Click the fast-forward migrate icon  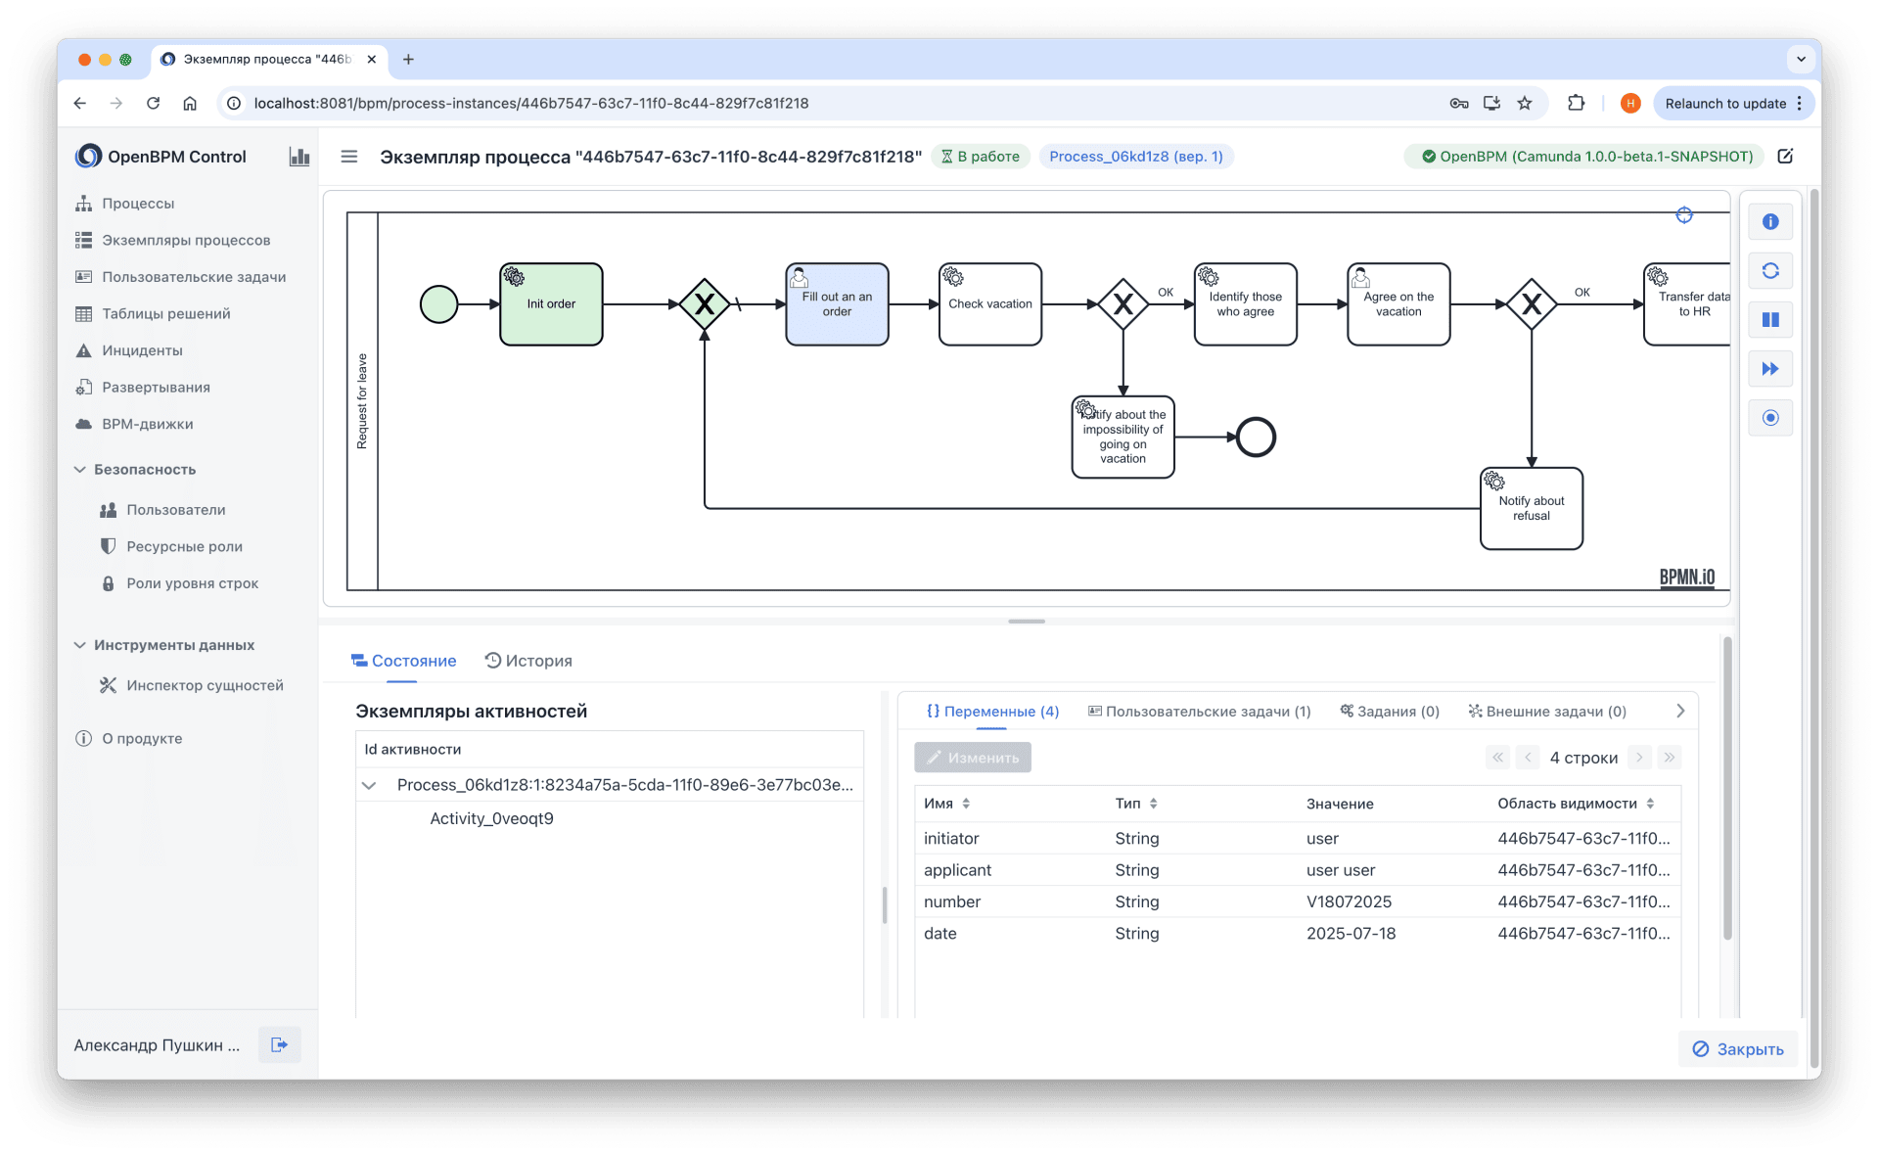1770,369
